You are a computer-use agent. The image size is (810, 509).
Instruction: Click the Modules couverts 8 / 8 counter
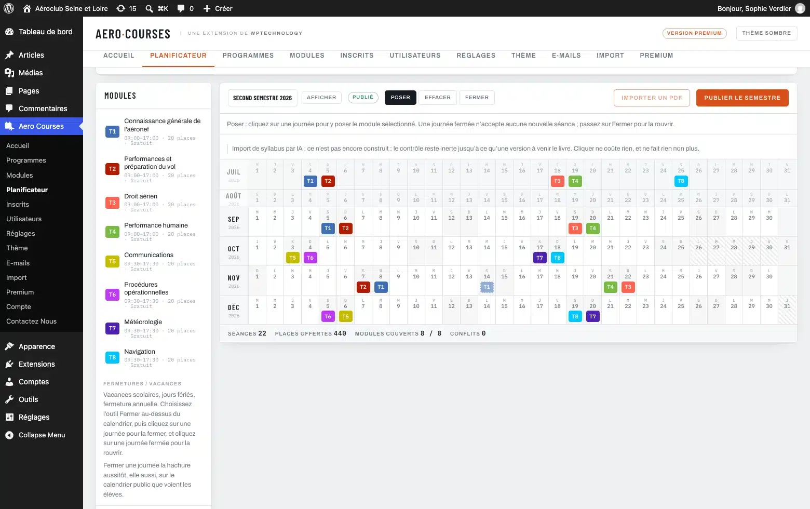coord(398,333)
